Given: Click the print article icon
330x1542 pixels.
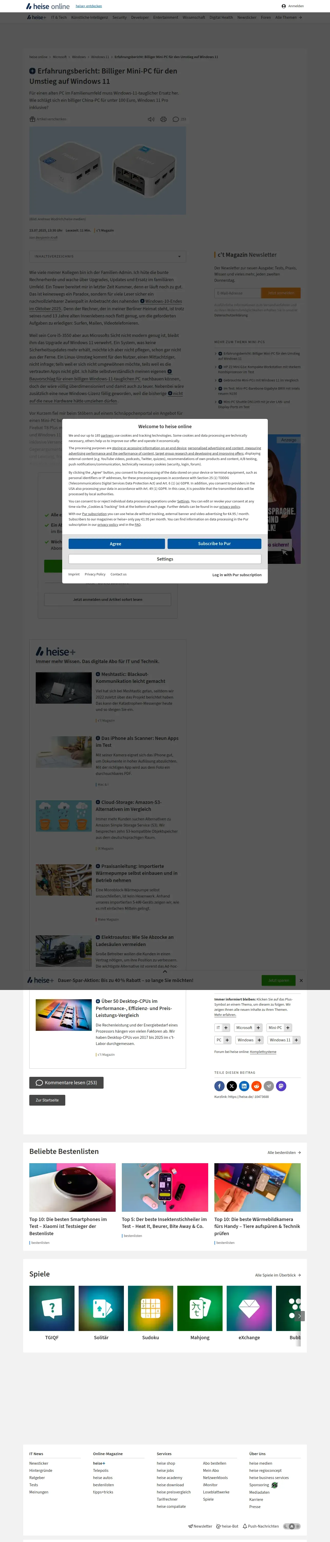Looking at the screenshot, I should pos(163,119).
